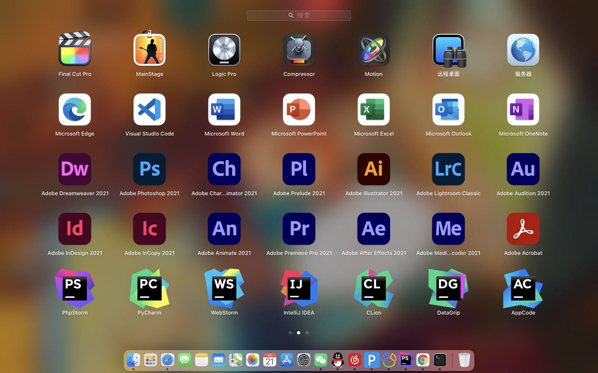
Task: Launch Adobe Dreamweaver 2021
Action: [x=75, y=169]
